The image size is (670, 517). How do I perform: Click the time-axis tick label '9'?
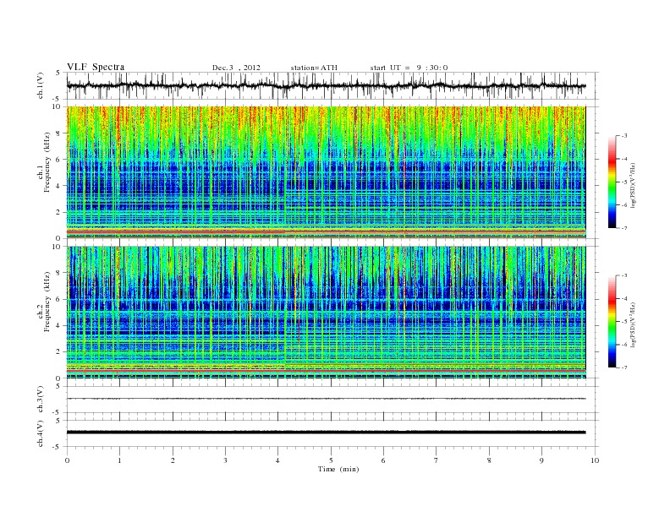541,460
